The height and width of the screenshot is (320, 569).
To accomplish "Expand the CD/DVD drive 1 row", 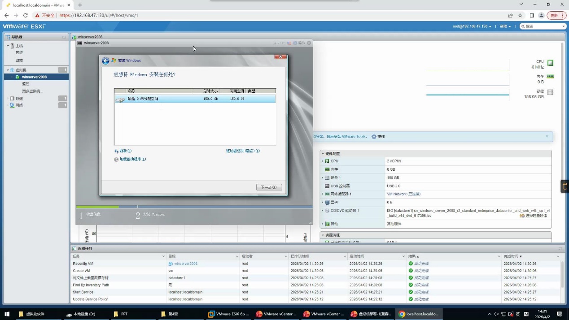I will [322, 211].
